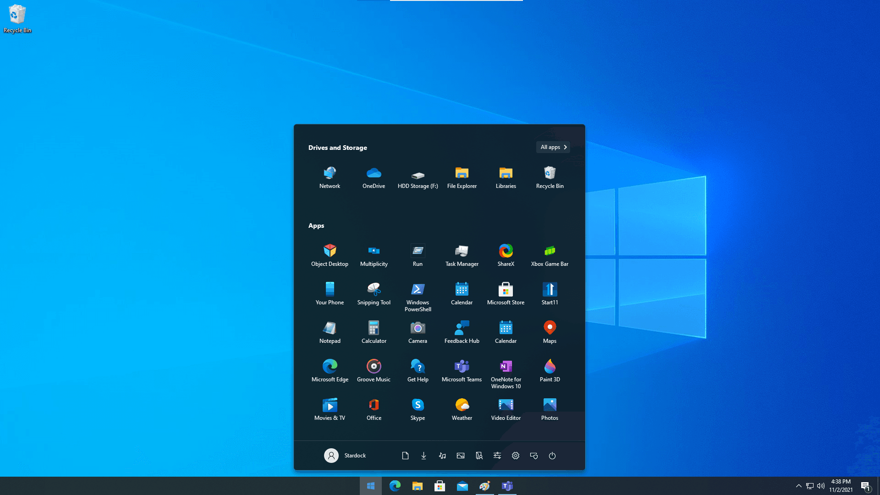Viewport: 880px width, 495px height.
Task: Launch the Start11 app
Action: [550, 293]
